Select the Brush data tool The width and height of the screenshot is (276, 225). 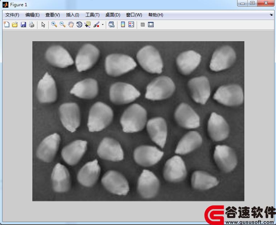pyautogui.click(x=96, y=24)
